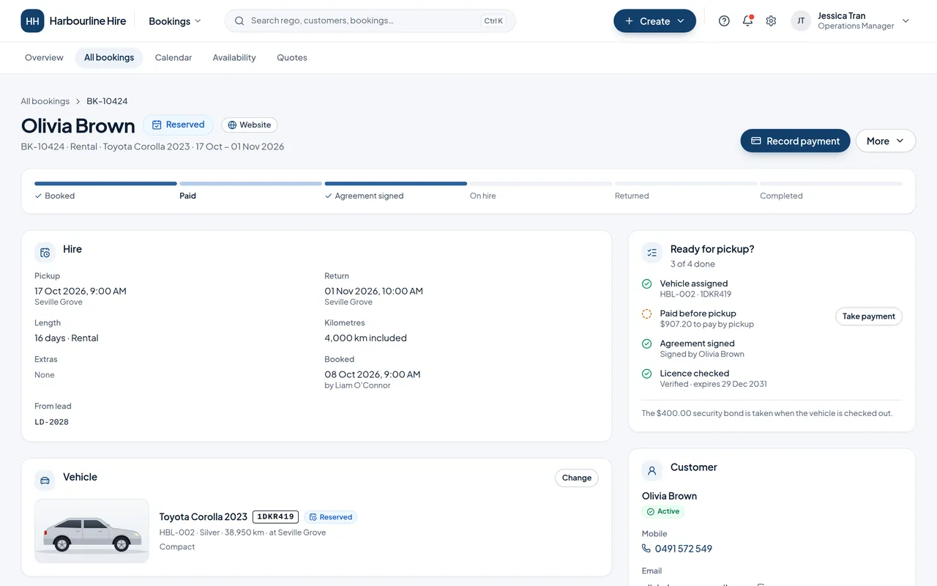Open the help question-mark icon
The image size is (937, 586).
tap(724, 21)
